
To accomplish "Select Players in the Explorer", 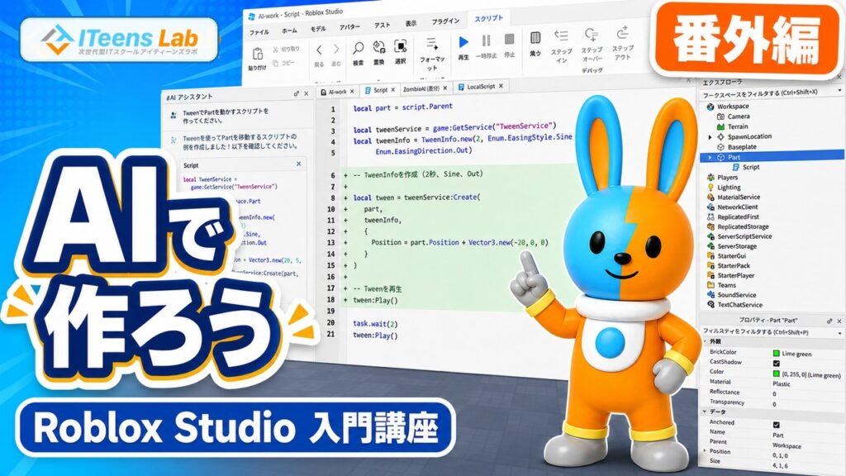I will (727, 177).
